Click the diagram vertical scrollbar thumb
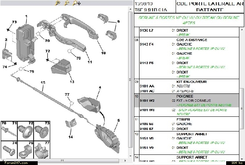This screenshot has height=165, width=245. tap(130, 79)
